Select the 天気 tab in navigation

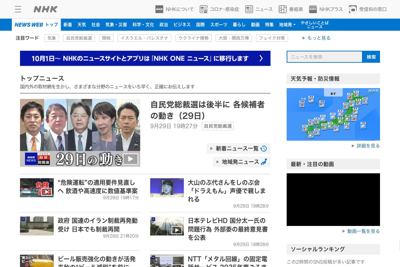tap(82, 25)
